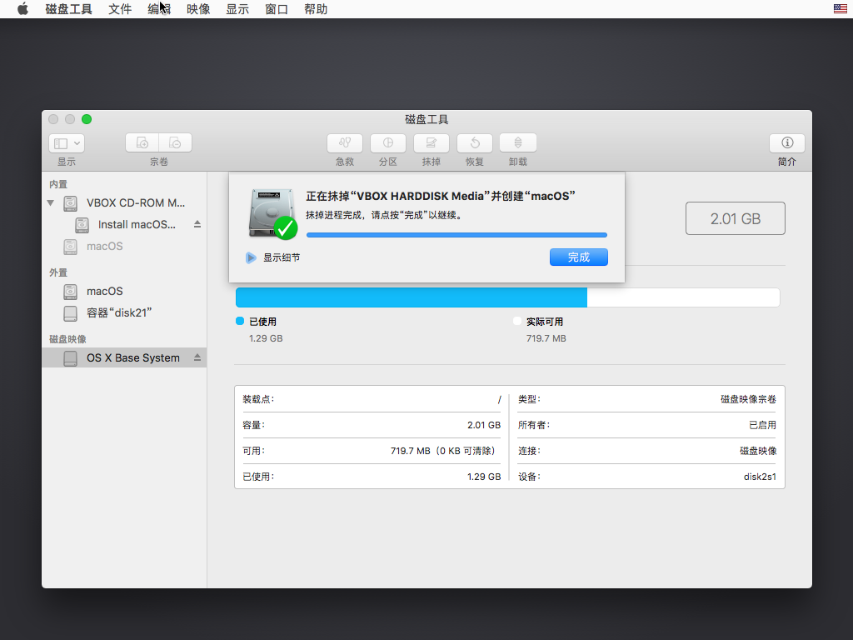Image resolution: width=853 pixels, height=640 pixels.
Task: Click the 719.7 MB value under 实际可用
Action: tap(546, 338)
